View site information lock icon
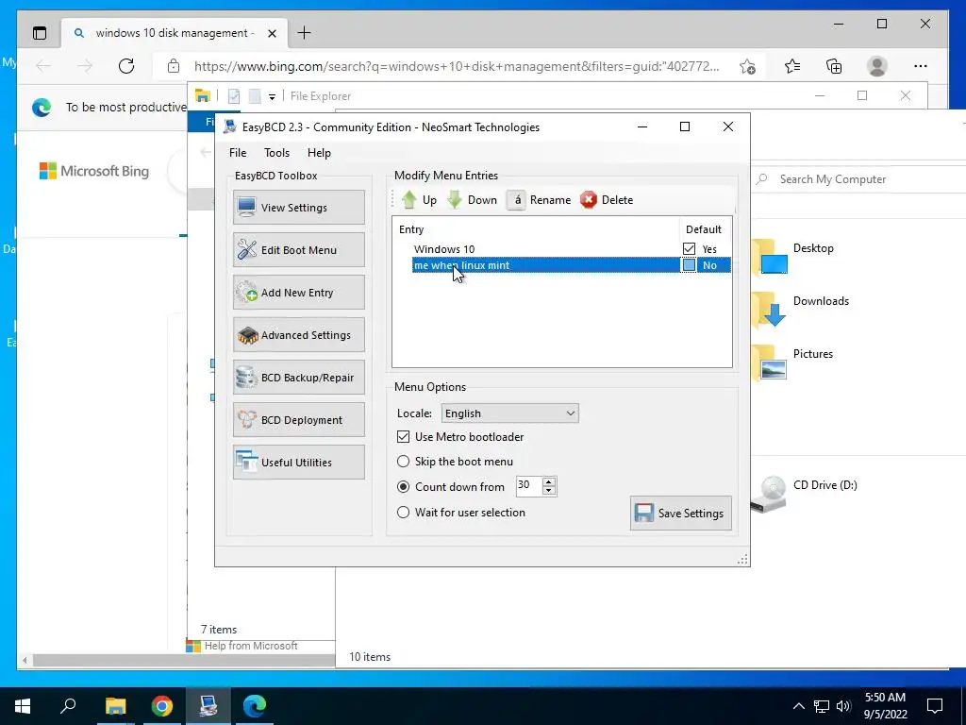This screenshot has width=966, height=725. (x=174, y=66)
